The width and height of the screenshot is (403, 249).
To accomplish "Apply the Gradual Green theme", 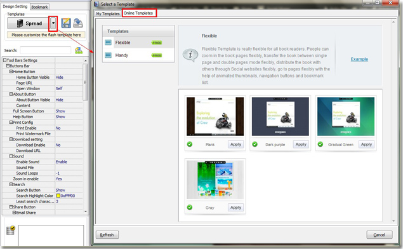I will tap(366, 144).
